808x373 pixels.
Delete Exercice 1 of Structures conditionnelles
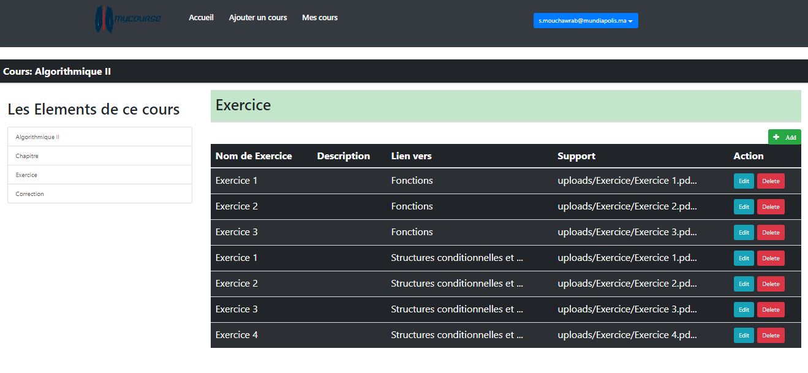[x=771, y=258]
